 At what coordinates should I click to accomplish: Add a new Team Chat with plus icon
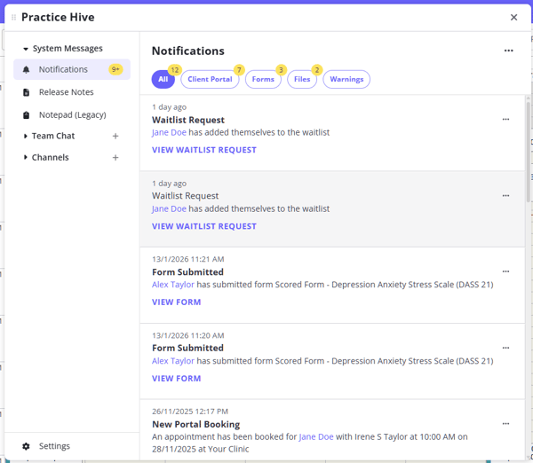115,137
